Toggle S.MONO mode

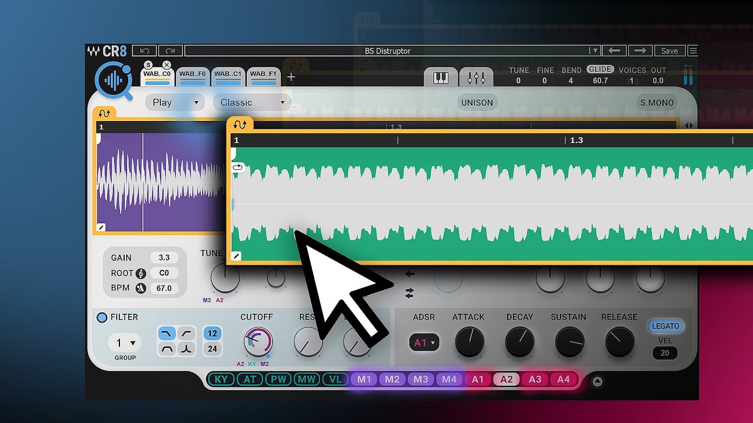point(657,103)
